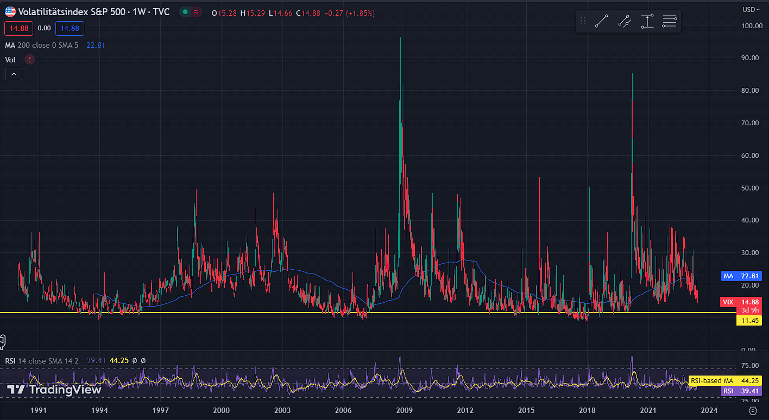Toggle the green market status indicator
This screenshot has height=420, width=769.
click(x=186, y=12)
